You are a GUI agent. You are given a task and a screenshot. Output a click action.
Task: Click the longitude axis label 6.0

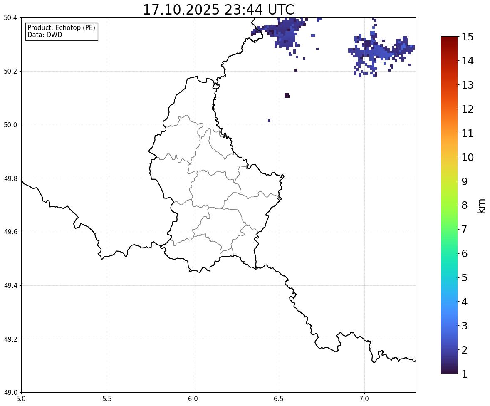tap(193, 399)
